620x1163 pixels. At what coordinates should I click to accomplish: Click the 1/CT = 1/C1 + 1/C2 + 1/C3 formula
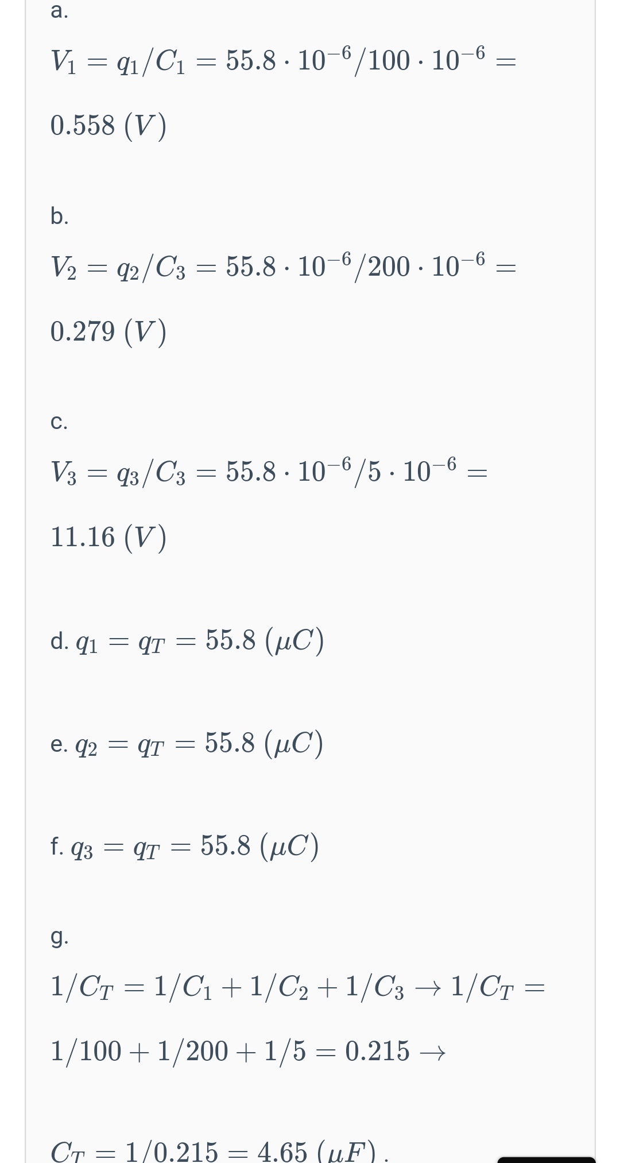click(297, 987)
